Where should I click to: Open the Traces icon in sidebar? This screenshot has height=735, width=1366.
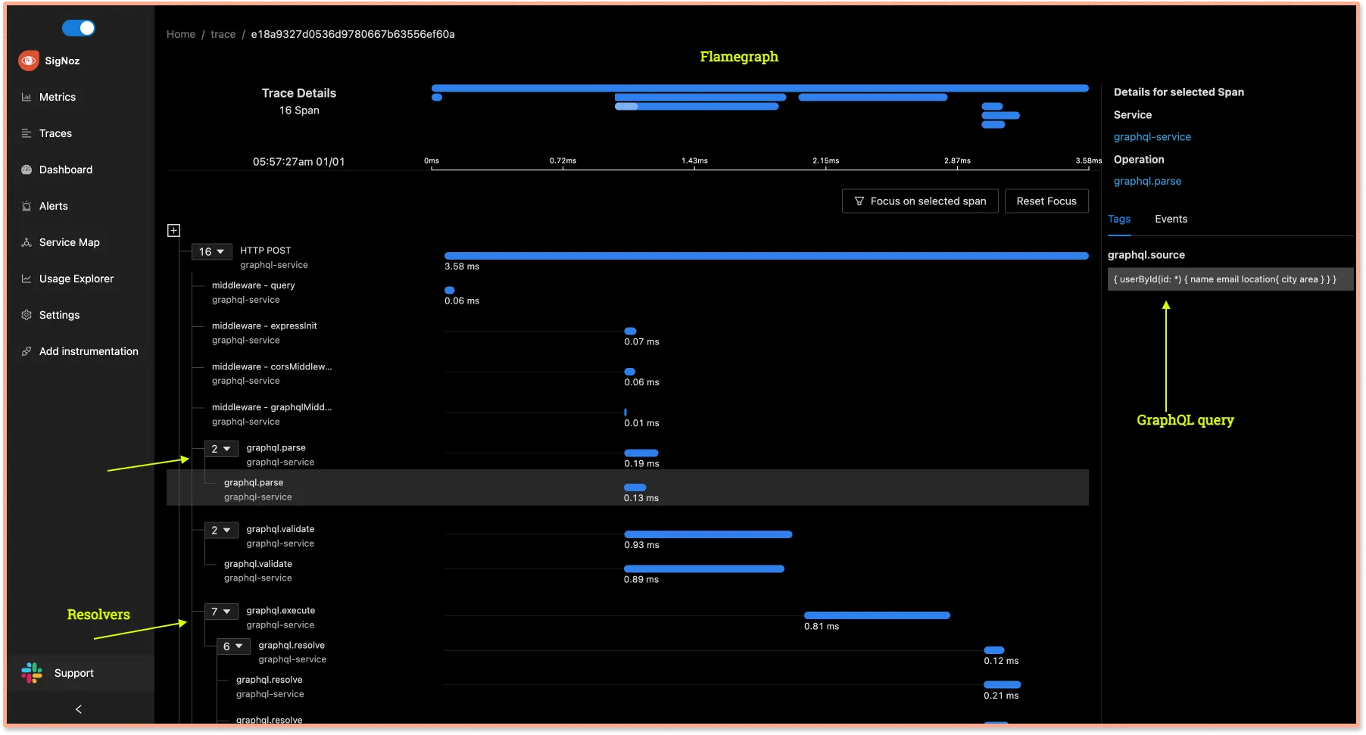[x=27, y=133]
